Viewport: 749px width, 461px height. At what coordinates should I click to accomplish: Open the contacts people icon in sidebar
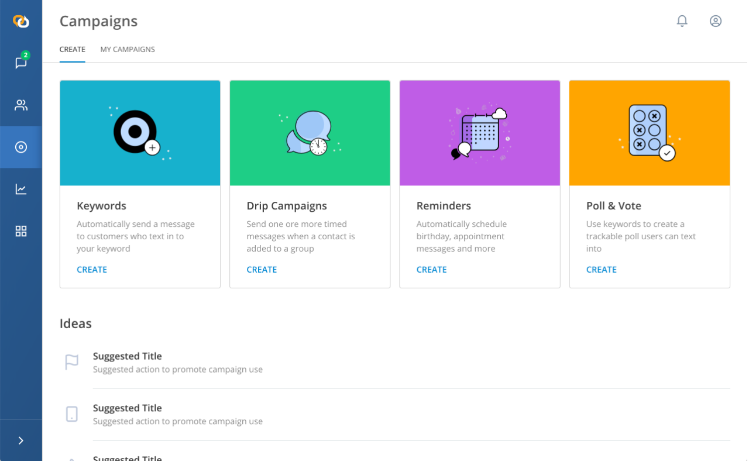21,105
